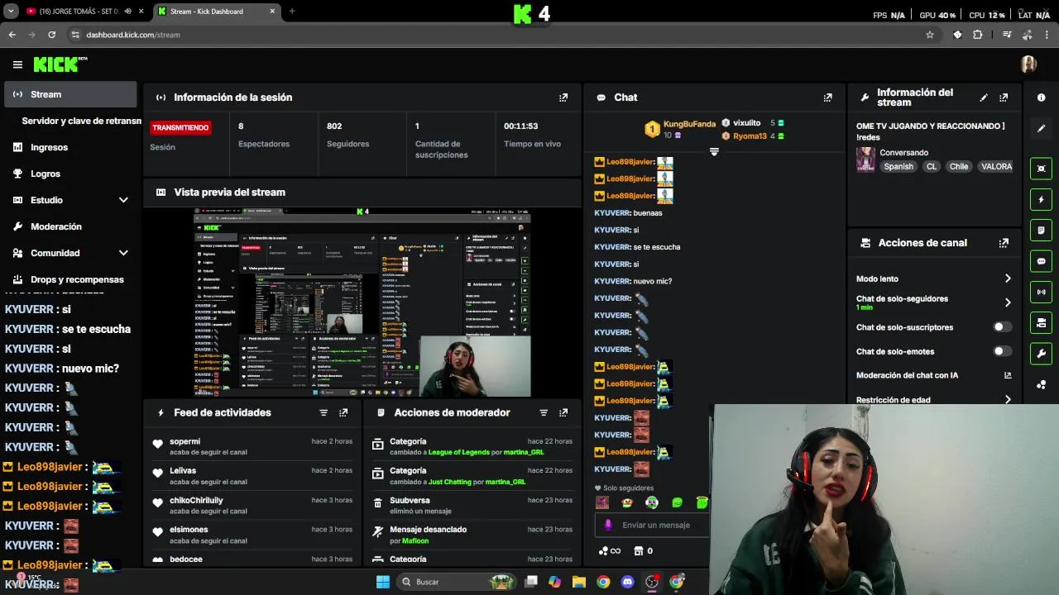Bookmark this page with the star icon

[x=930, y=35]
